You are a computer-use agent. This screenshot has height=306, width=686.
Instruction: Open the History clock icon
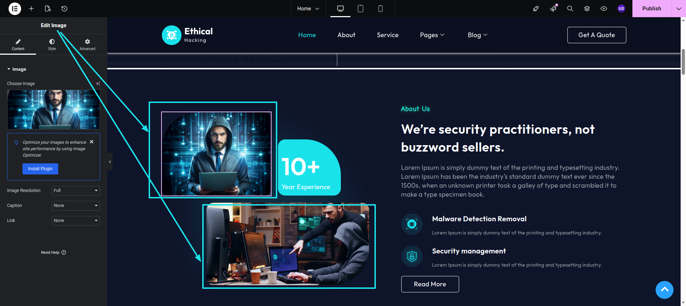click(x=64, y=9)
